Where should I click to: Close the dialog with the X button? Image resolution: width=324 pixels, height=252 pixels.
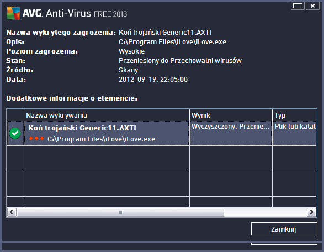pos(312,6)
